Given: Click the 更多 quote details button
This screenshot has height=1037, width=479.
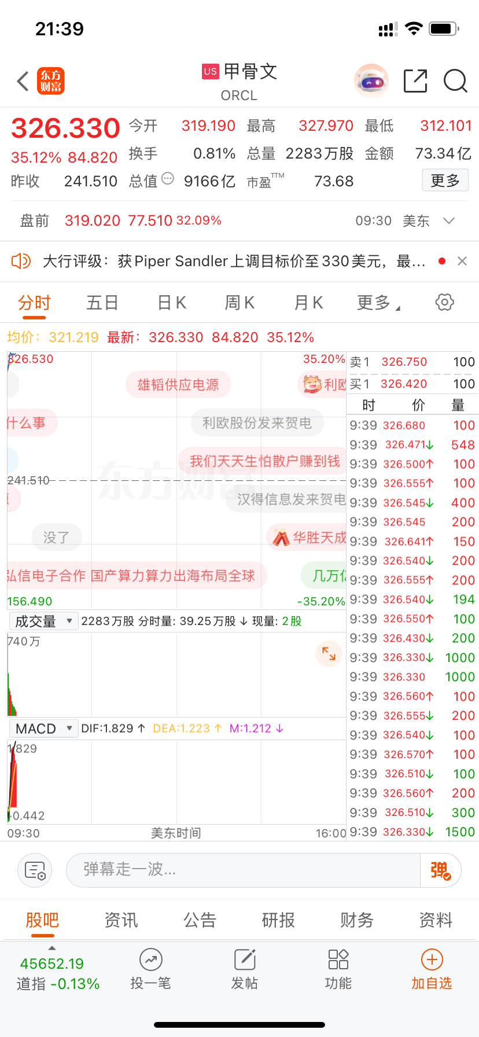Looking at the screenshot, I should pos(445,181).
